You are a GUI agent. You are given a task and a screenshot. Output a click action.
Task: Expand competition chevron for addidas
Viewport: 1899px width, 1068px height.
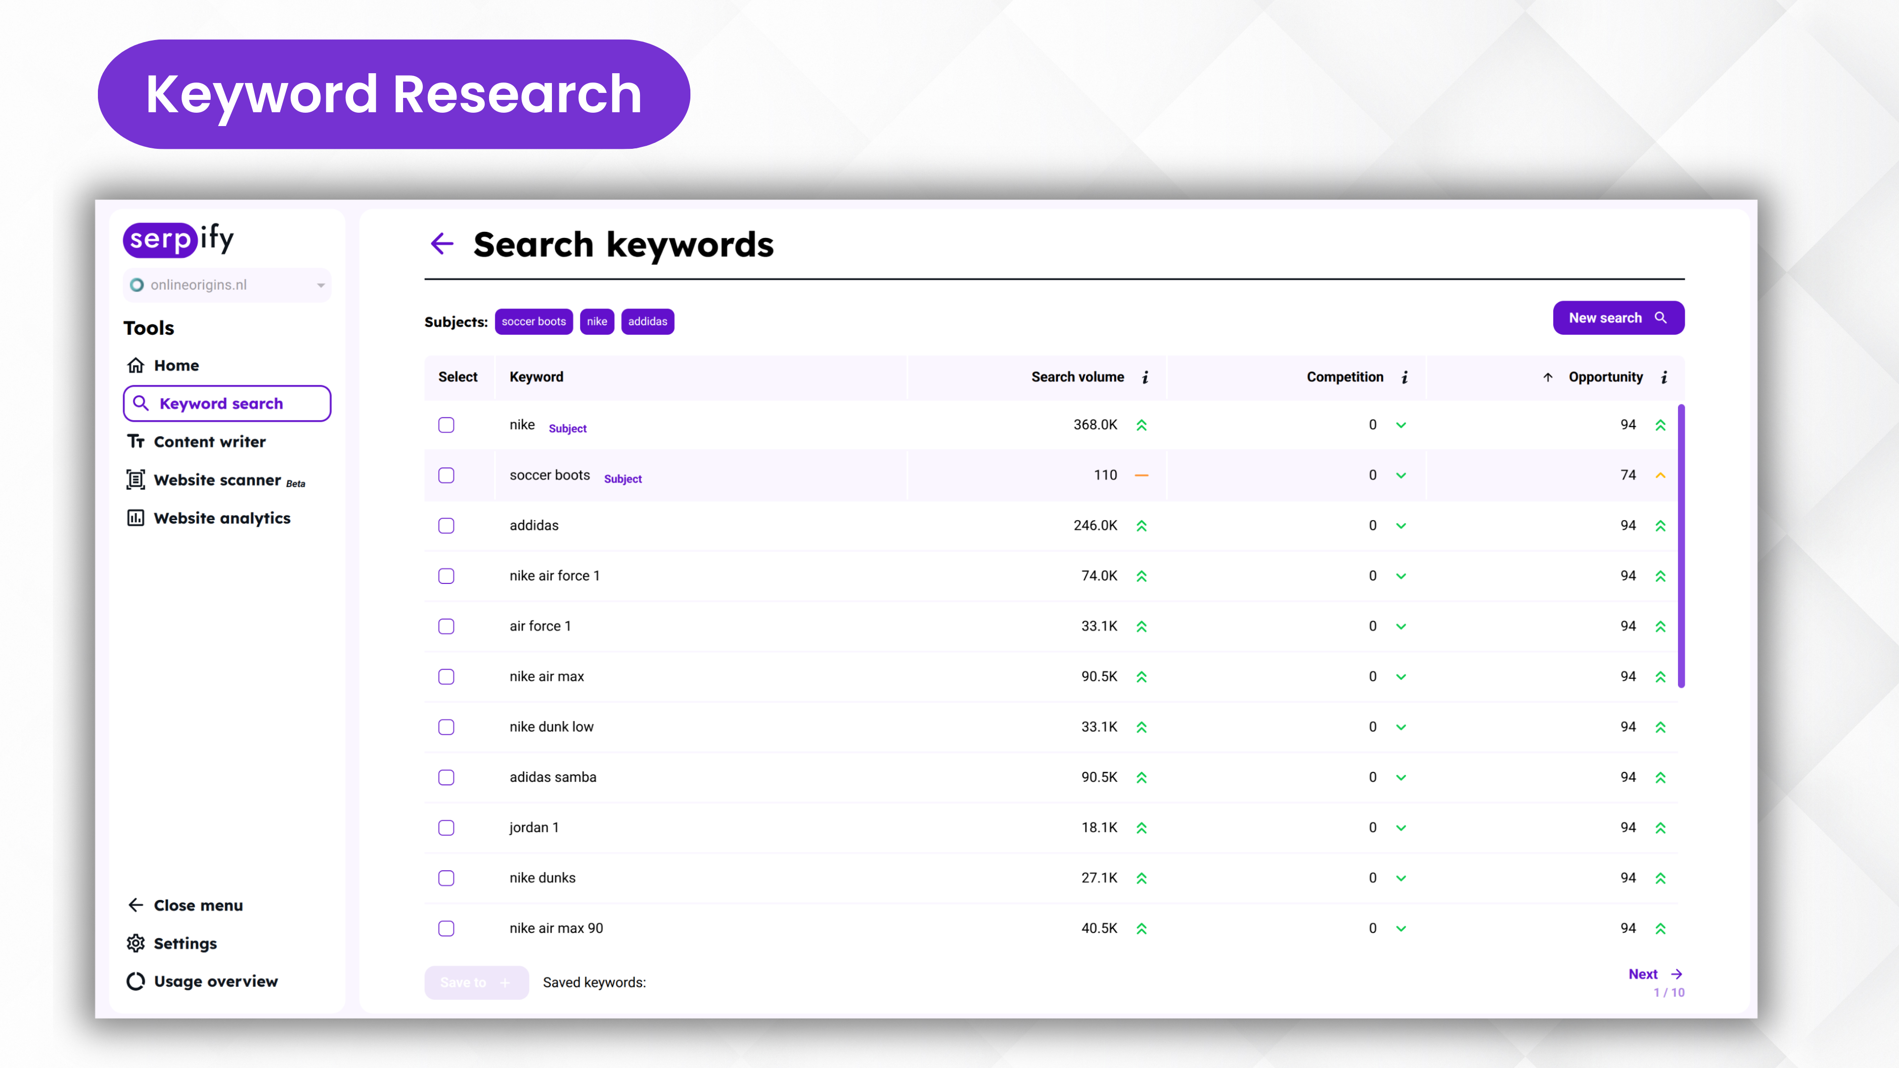pos(1401,526)
